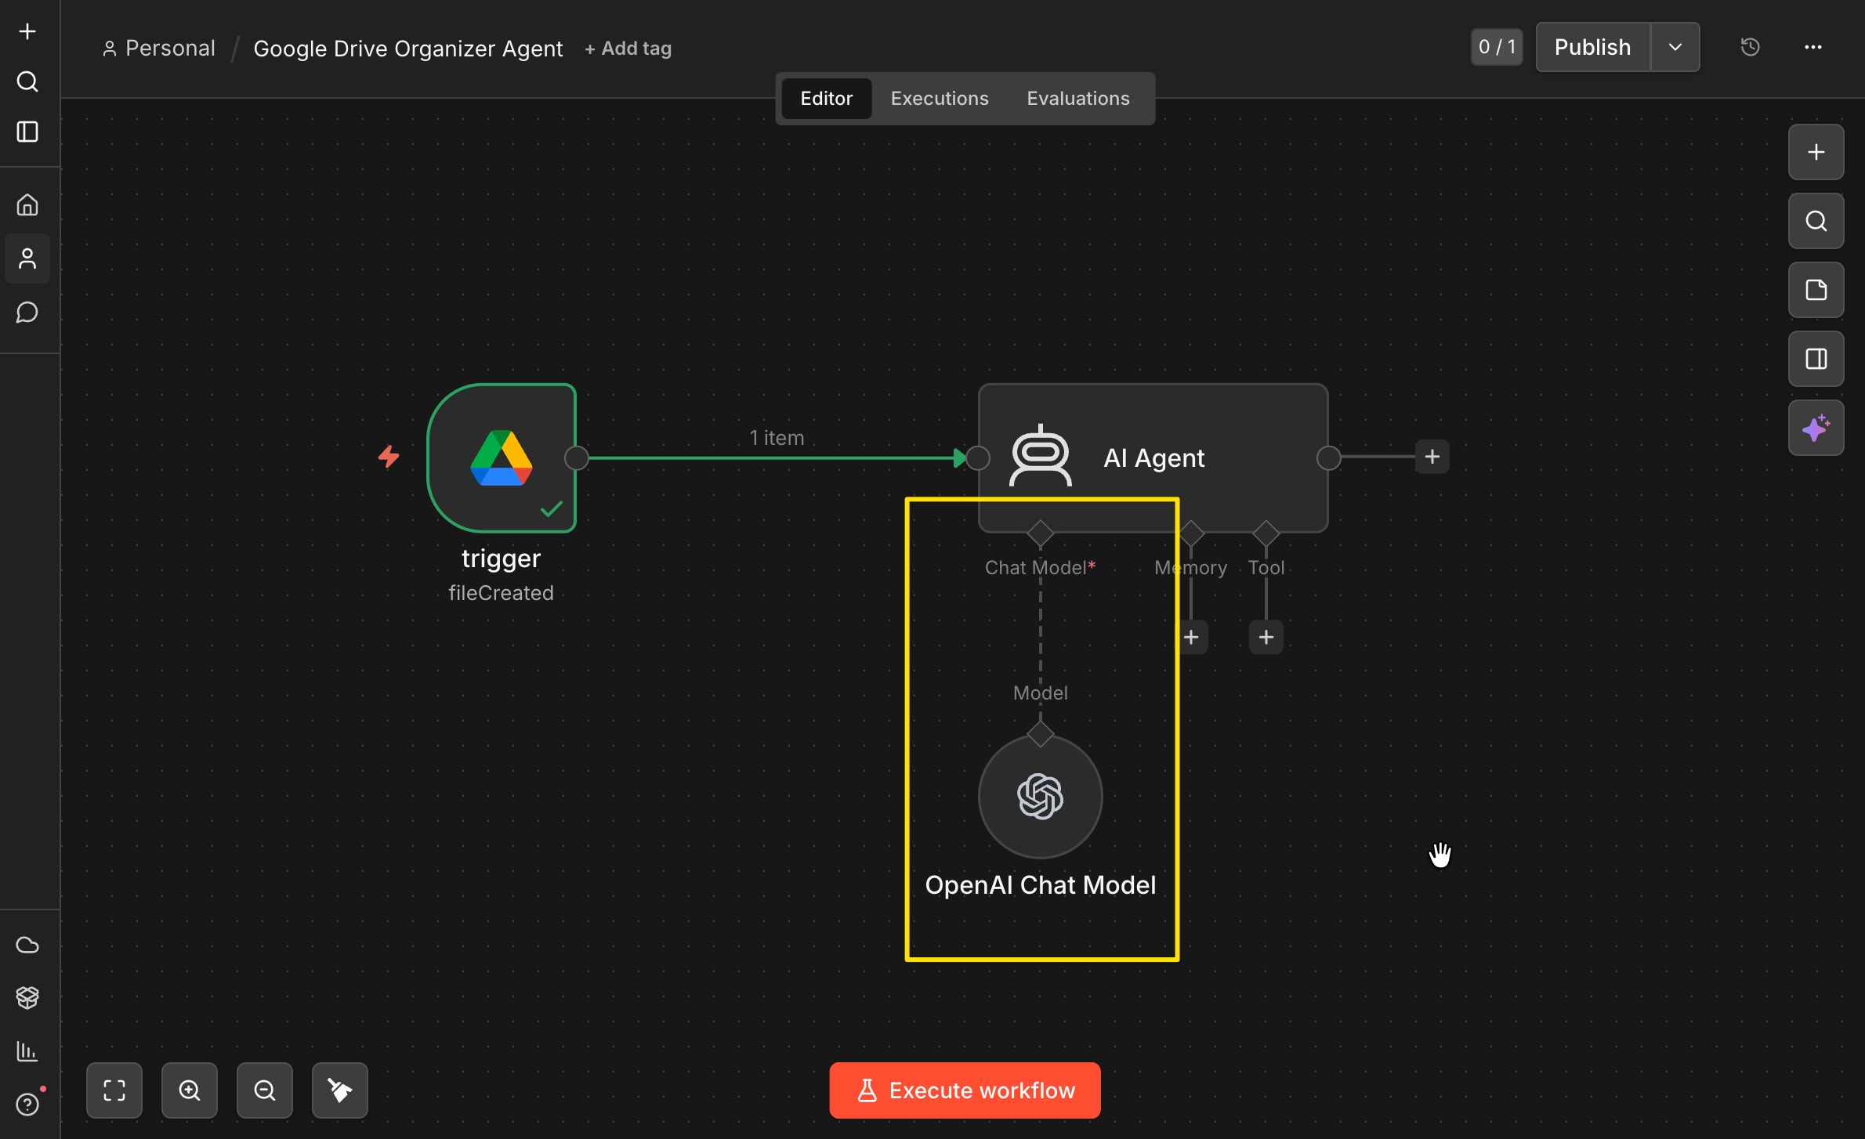Screen dimensions: 1865x1139
Task: Add a node after the AI Agent output
Action: (1432, 457)
